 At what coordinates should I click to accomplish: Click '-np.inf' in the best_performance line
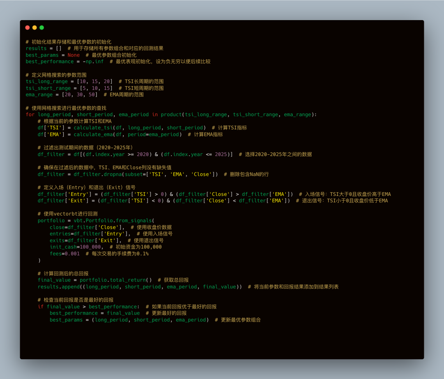pos(93,62)
